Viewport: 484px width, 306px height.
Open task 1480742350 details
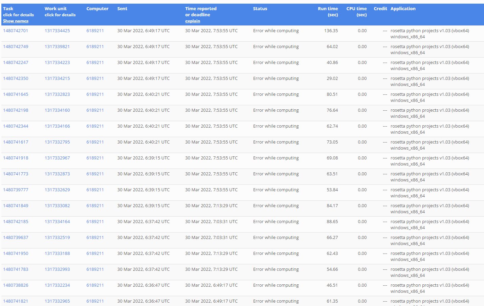click(x=16, y=78)
